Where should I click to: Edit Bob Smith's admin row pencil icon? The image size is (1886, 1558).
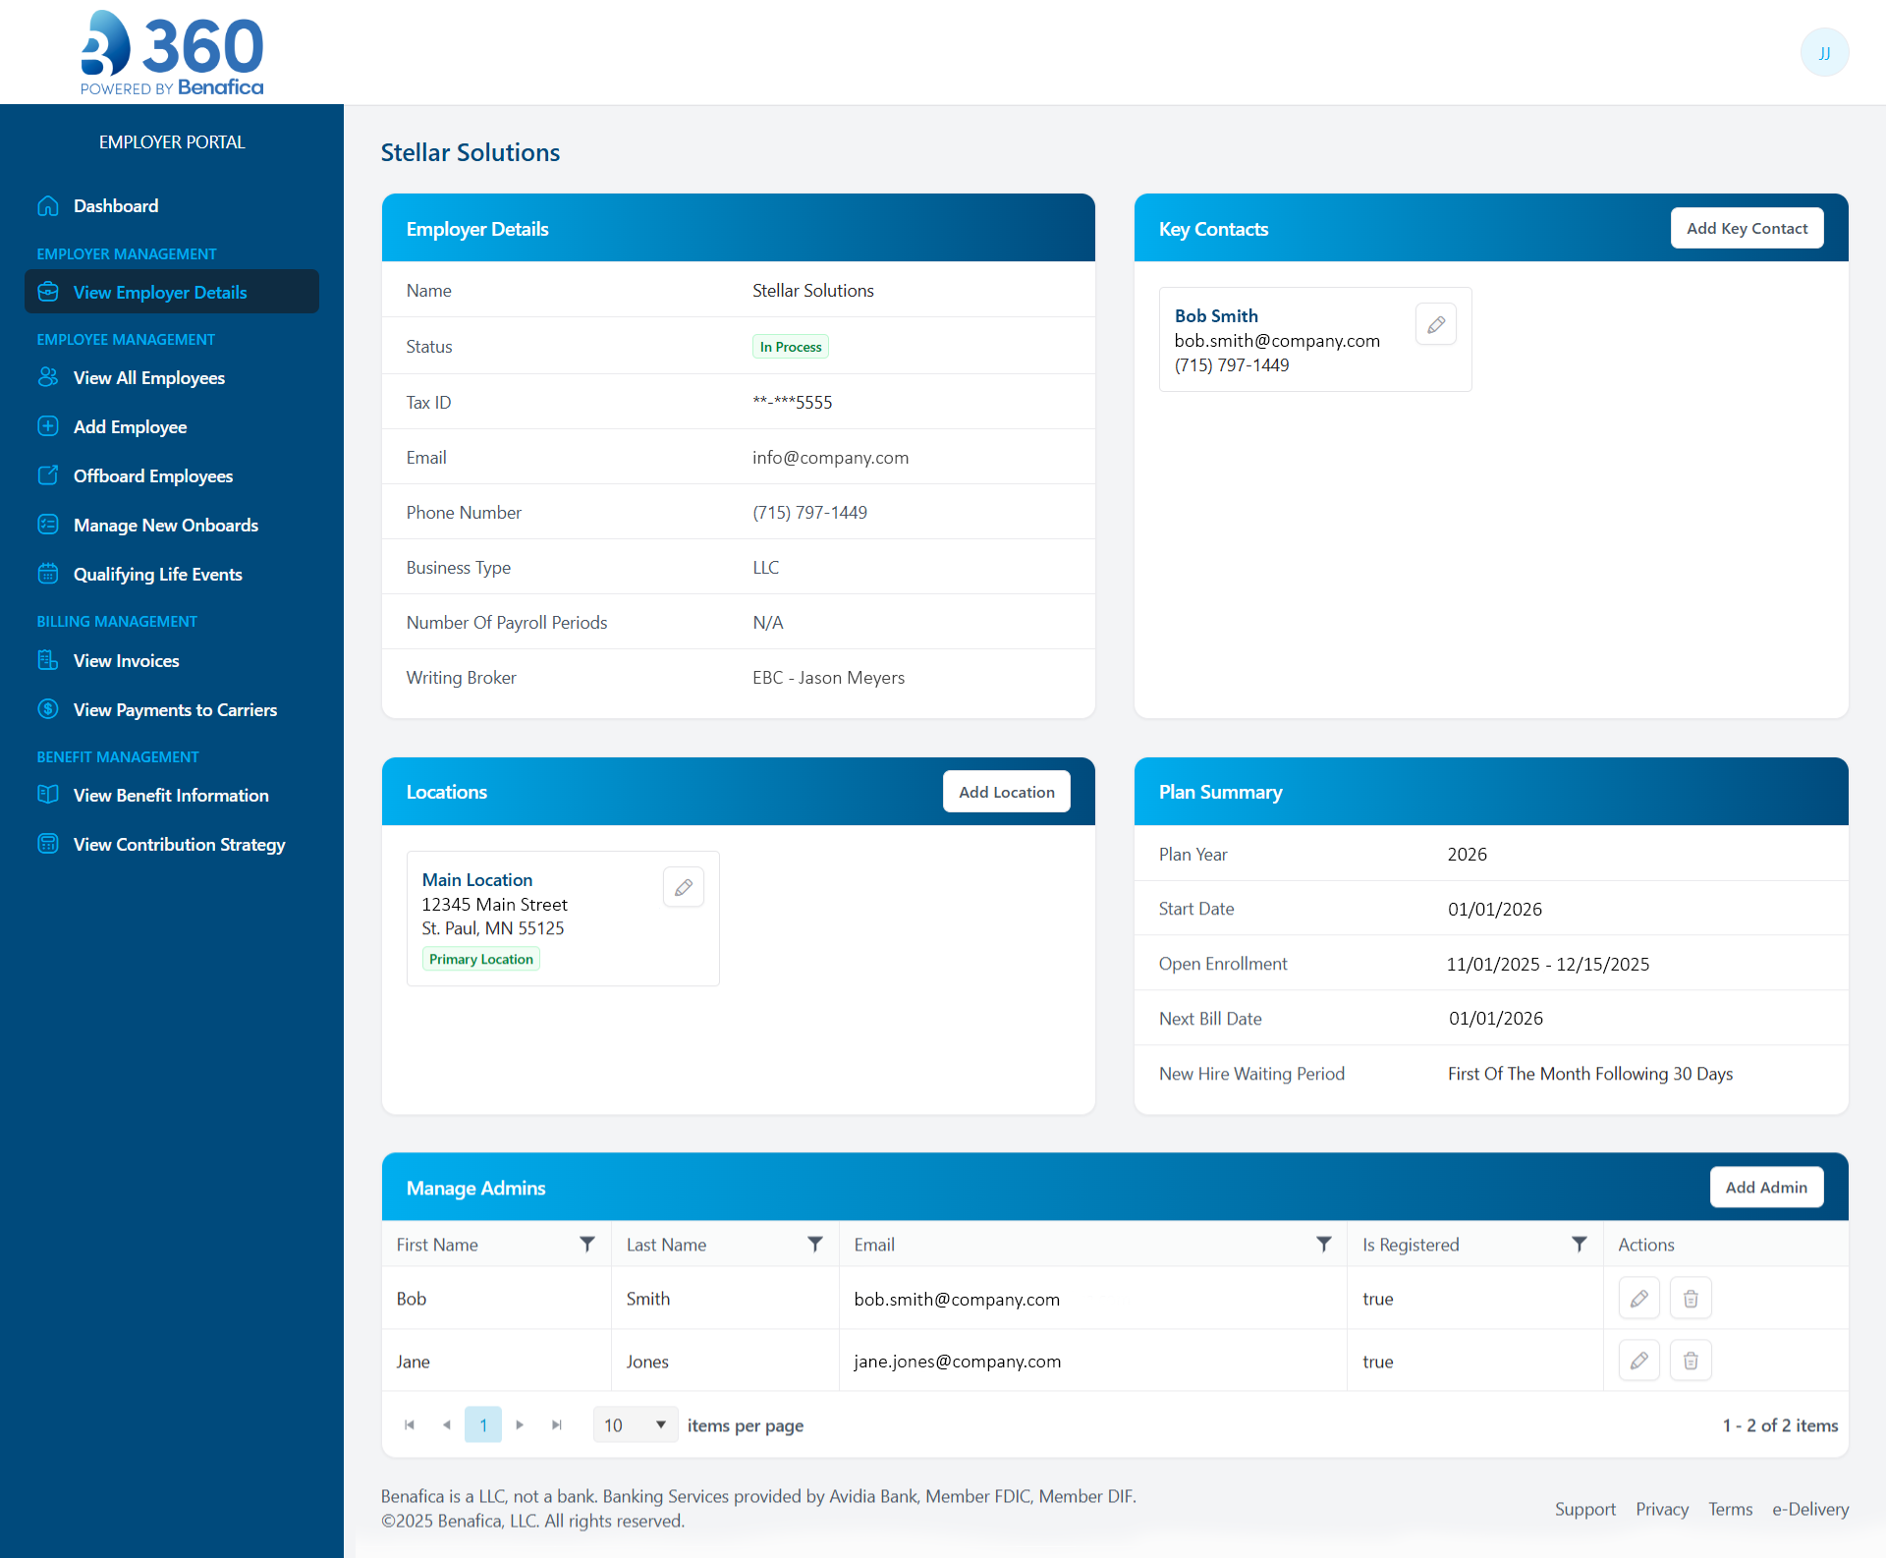[1638, 1297]
